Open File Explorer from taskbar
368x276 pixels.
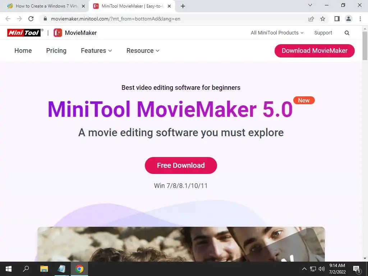pos(44,269)
